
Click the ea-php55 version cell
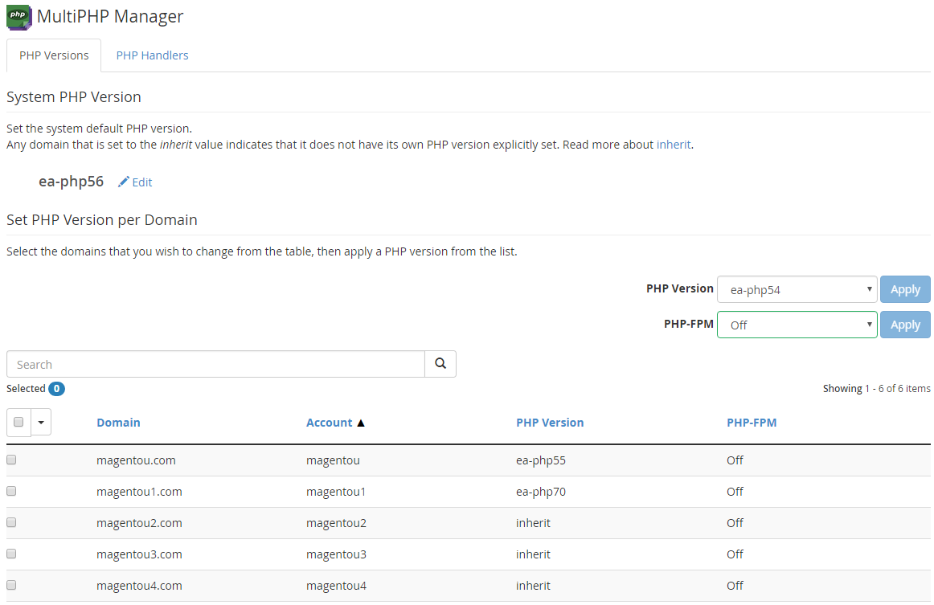541,460
